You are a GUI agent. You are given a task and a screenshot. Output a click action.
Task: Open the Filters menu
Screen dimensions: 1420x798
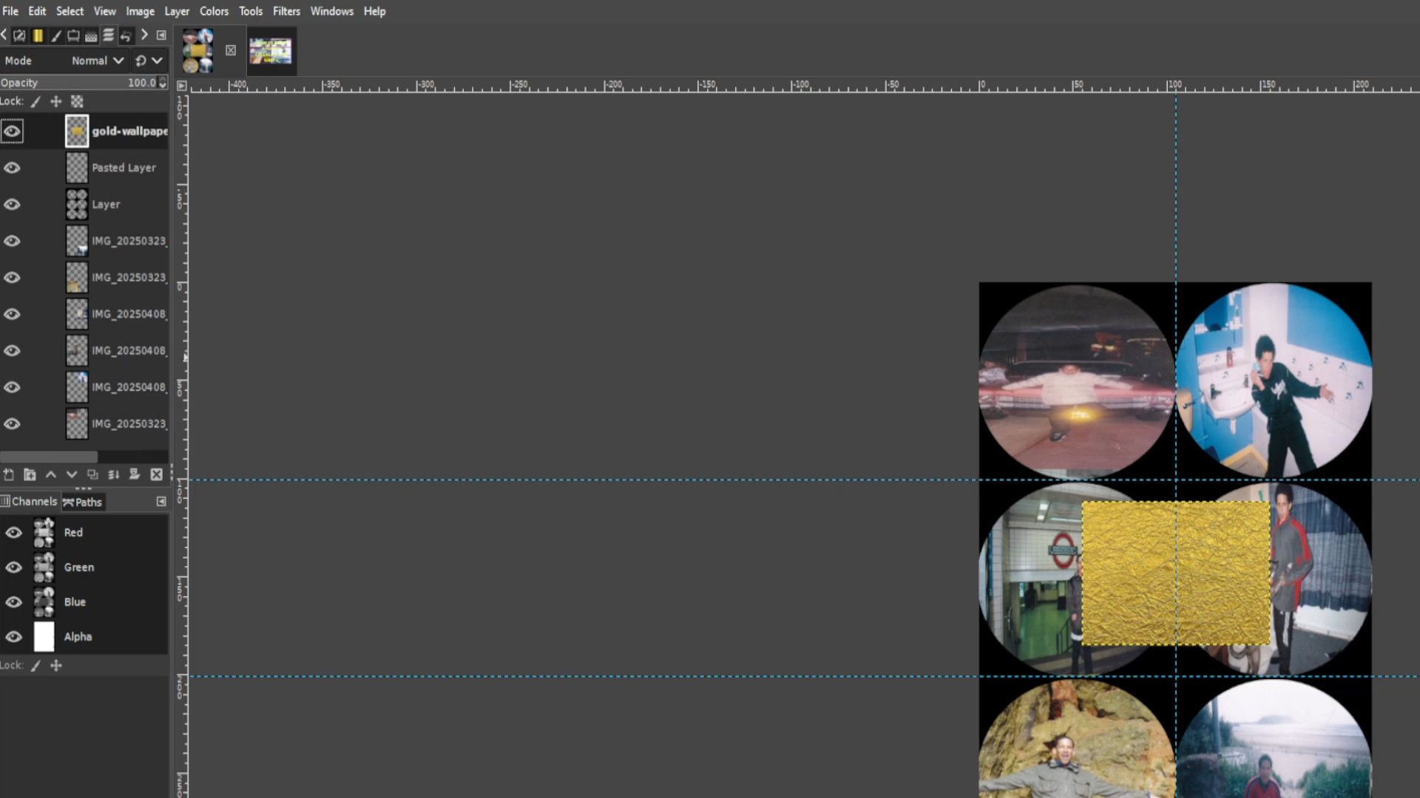[x=286, y=11]
